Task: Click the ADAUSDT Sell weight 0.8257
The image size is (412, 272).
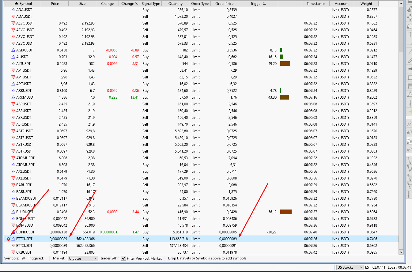Action: (x=372, y=17)
